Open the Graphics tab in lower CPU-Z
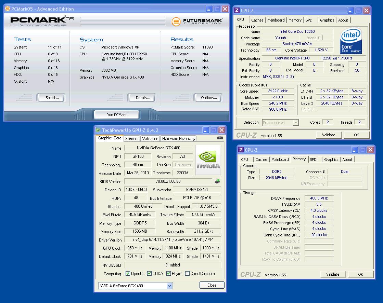Image resolution: width=383 pixels, height=303 pixels. (x=331, y=160)
